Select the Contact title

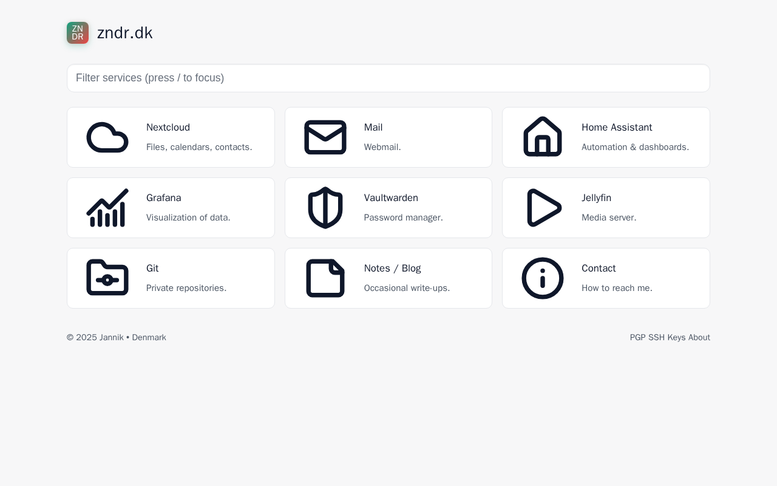pyautogui.click(x=599, y=269)
